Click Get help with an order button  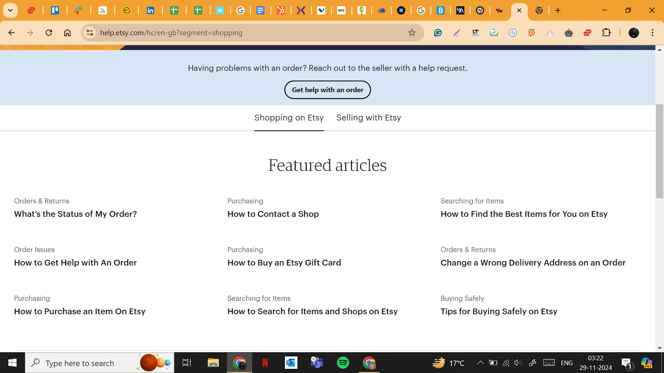pos(327,90)
